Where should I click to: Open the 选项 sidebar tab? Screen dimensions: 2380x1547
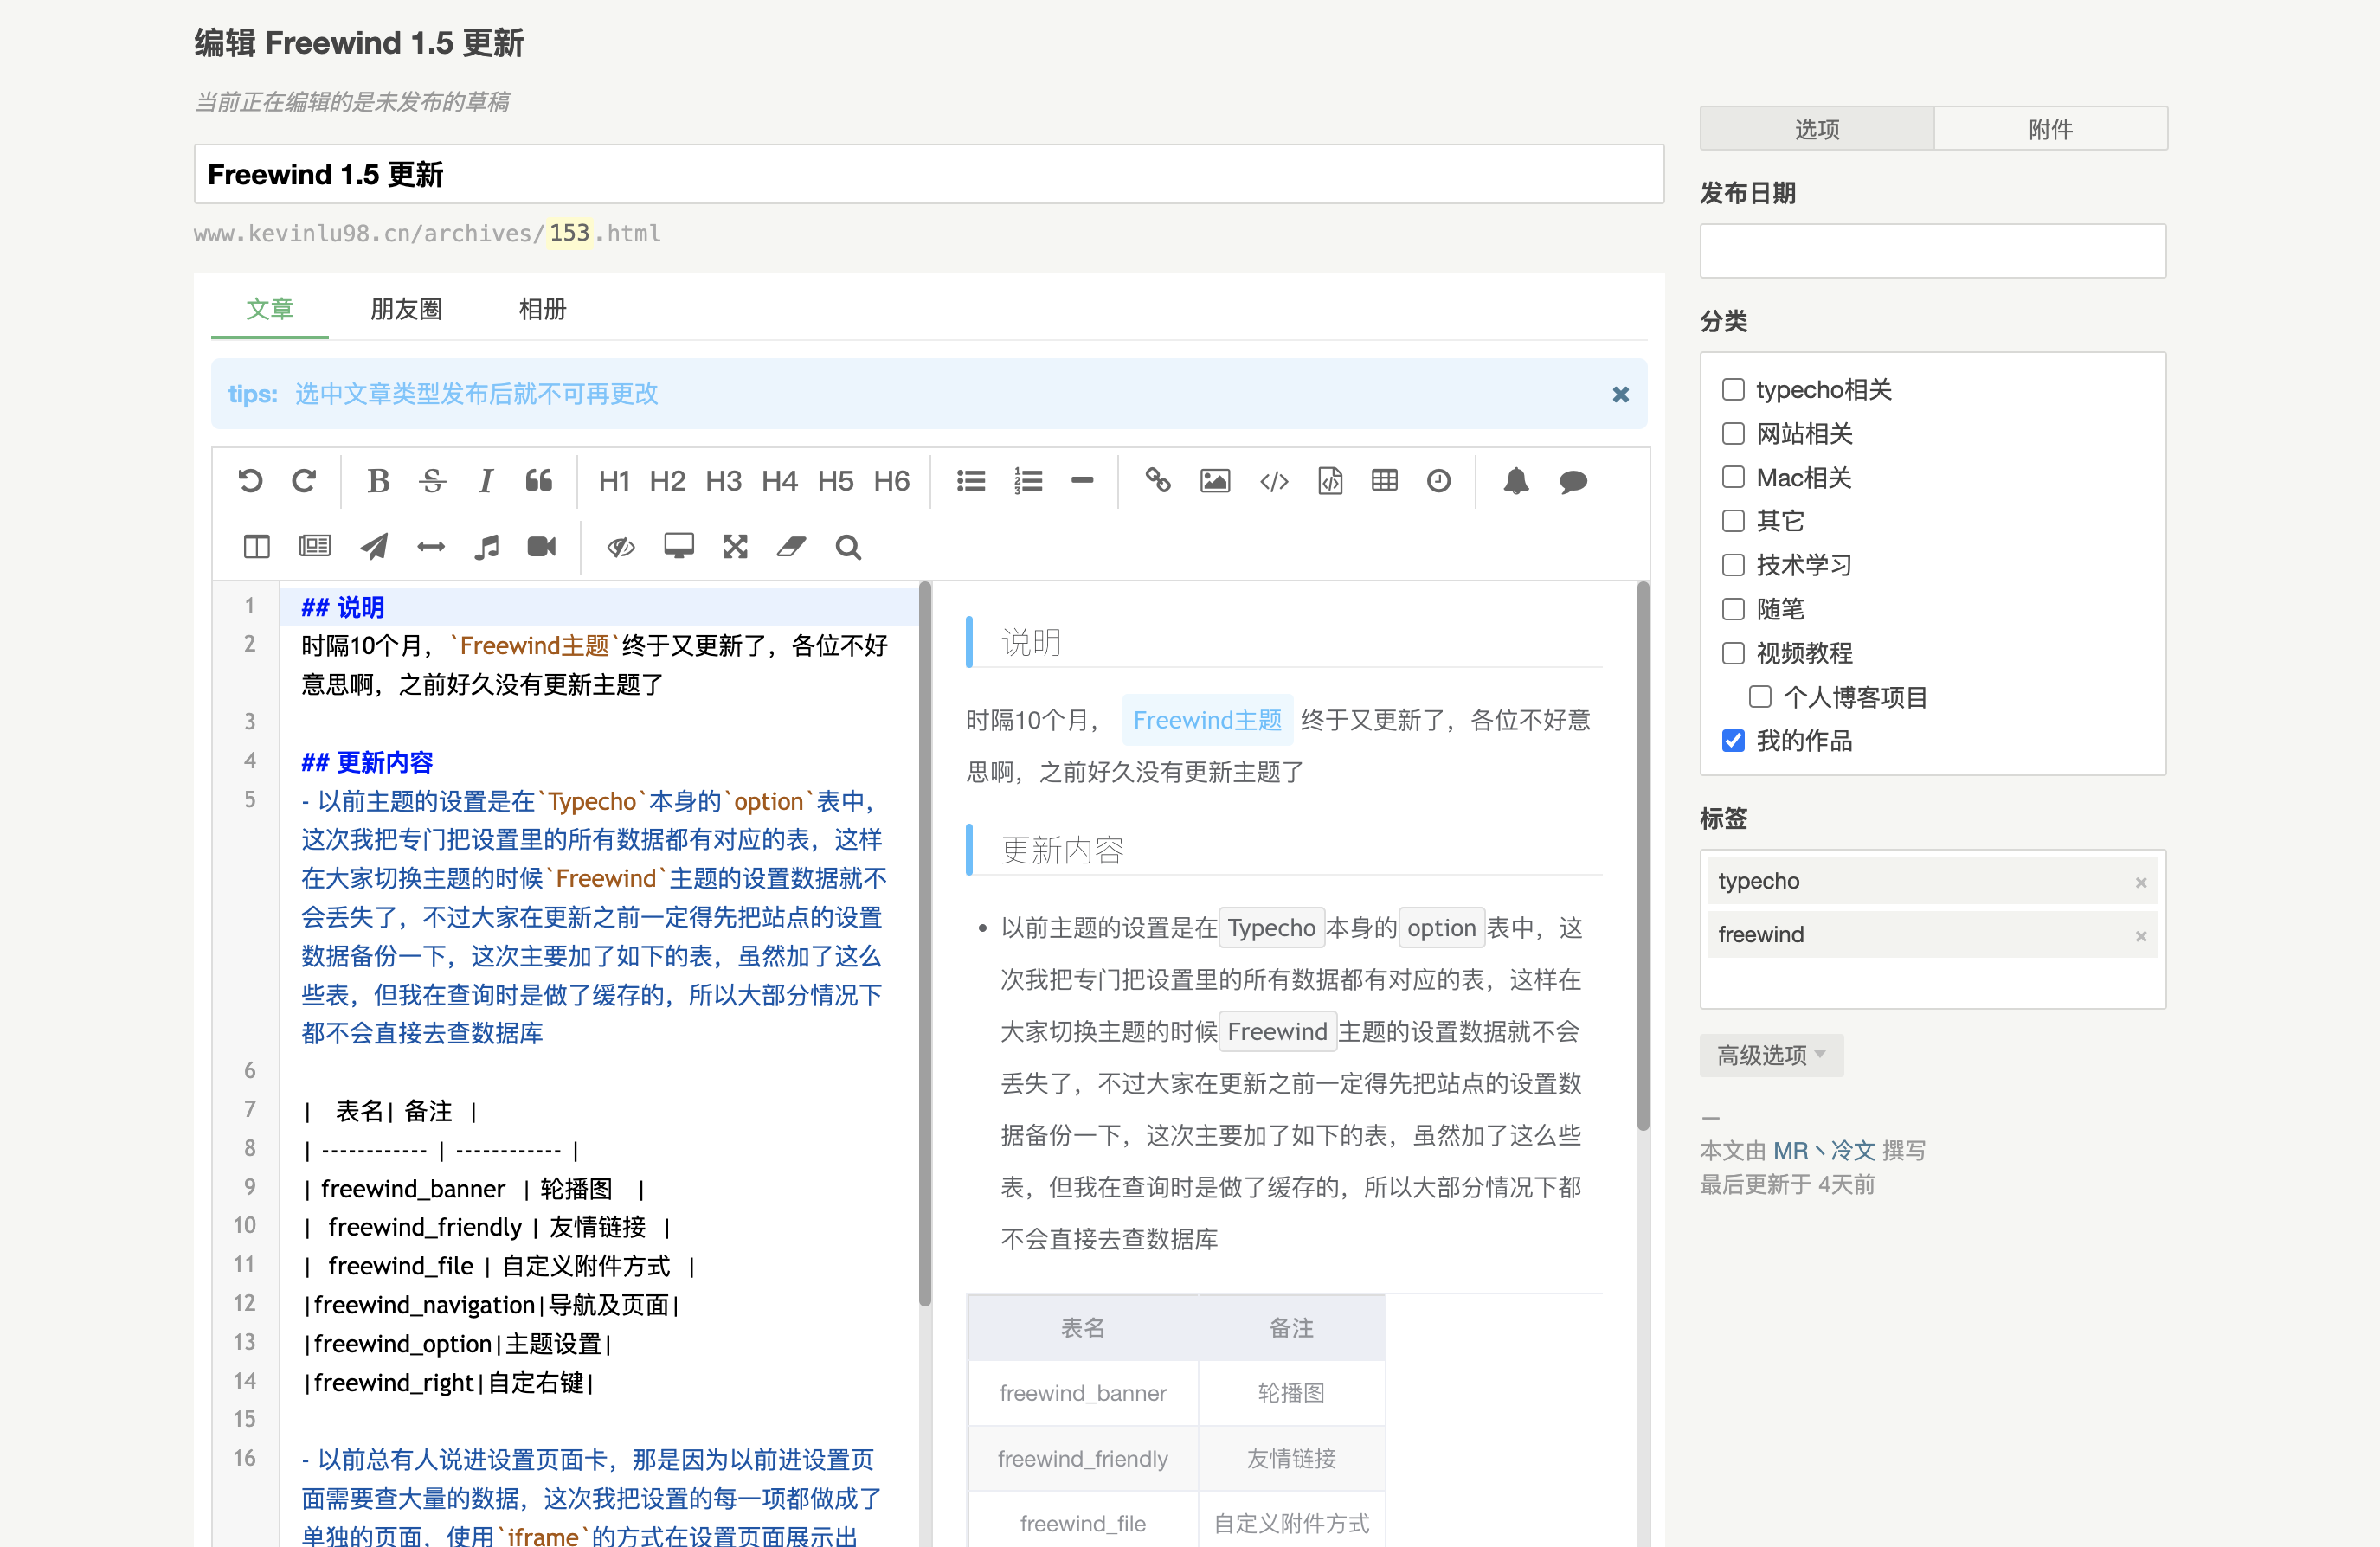click(x=1816, y=129)
